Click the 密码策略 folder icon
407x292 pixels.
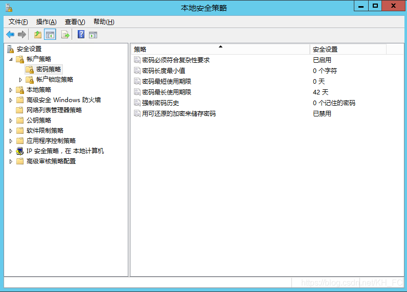[30, 69]
